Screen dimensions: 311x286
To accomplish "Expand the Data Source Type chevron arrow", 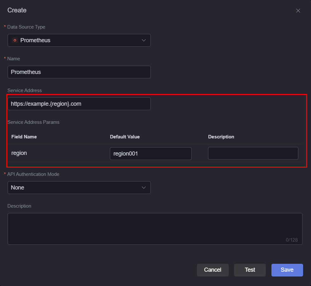I will pos(144,40).
